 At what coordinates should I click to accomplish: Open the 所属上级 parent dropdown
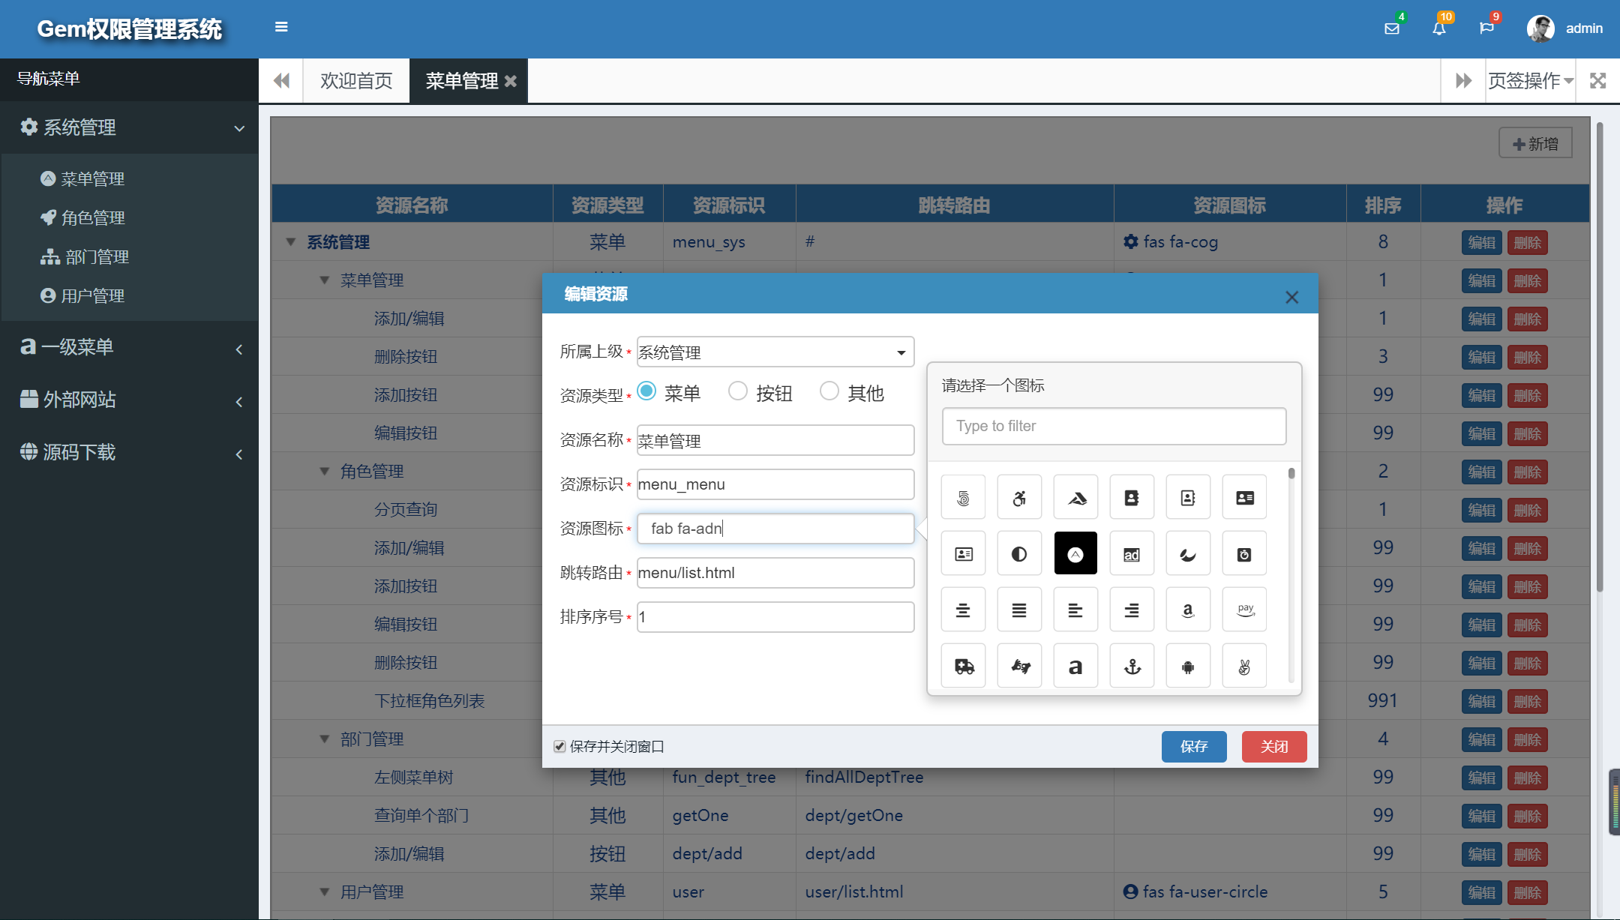click(775, 351)
